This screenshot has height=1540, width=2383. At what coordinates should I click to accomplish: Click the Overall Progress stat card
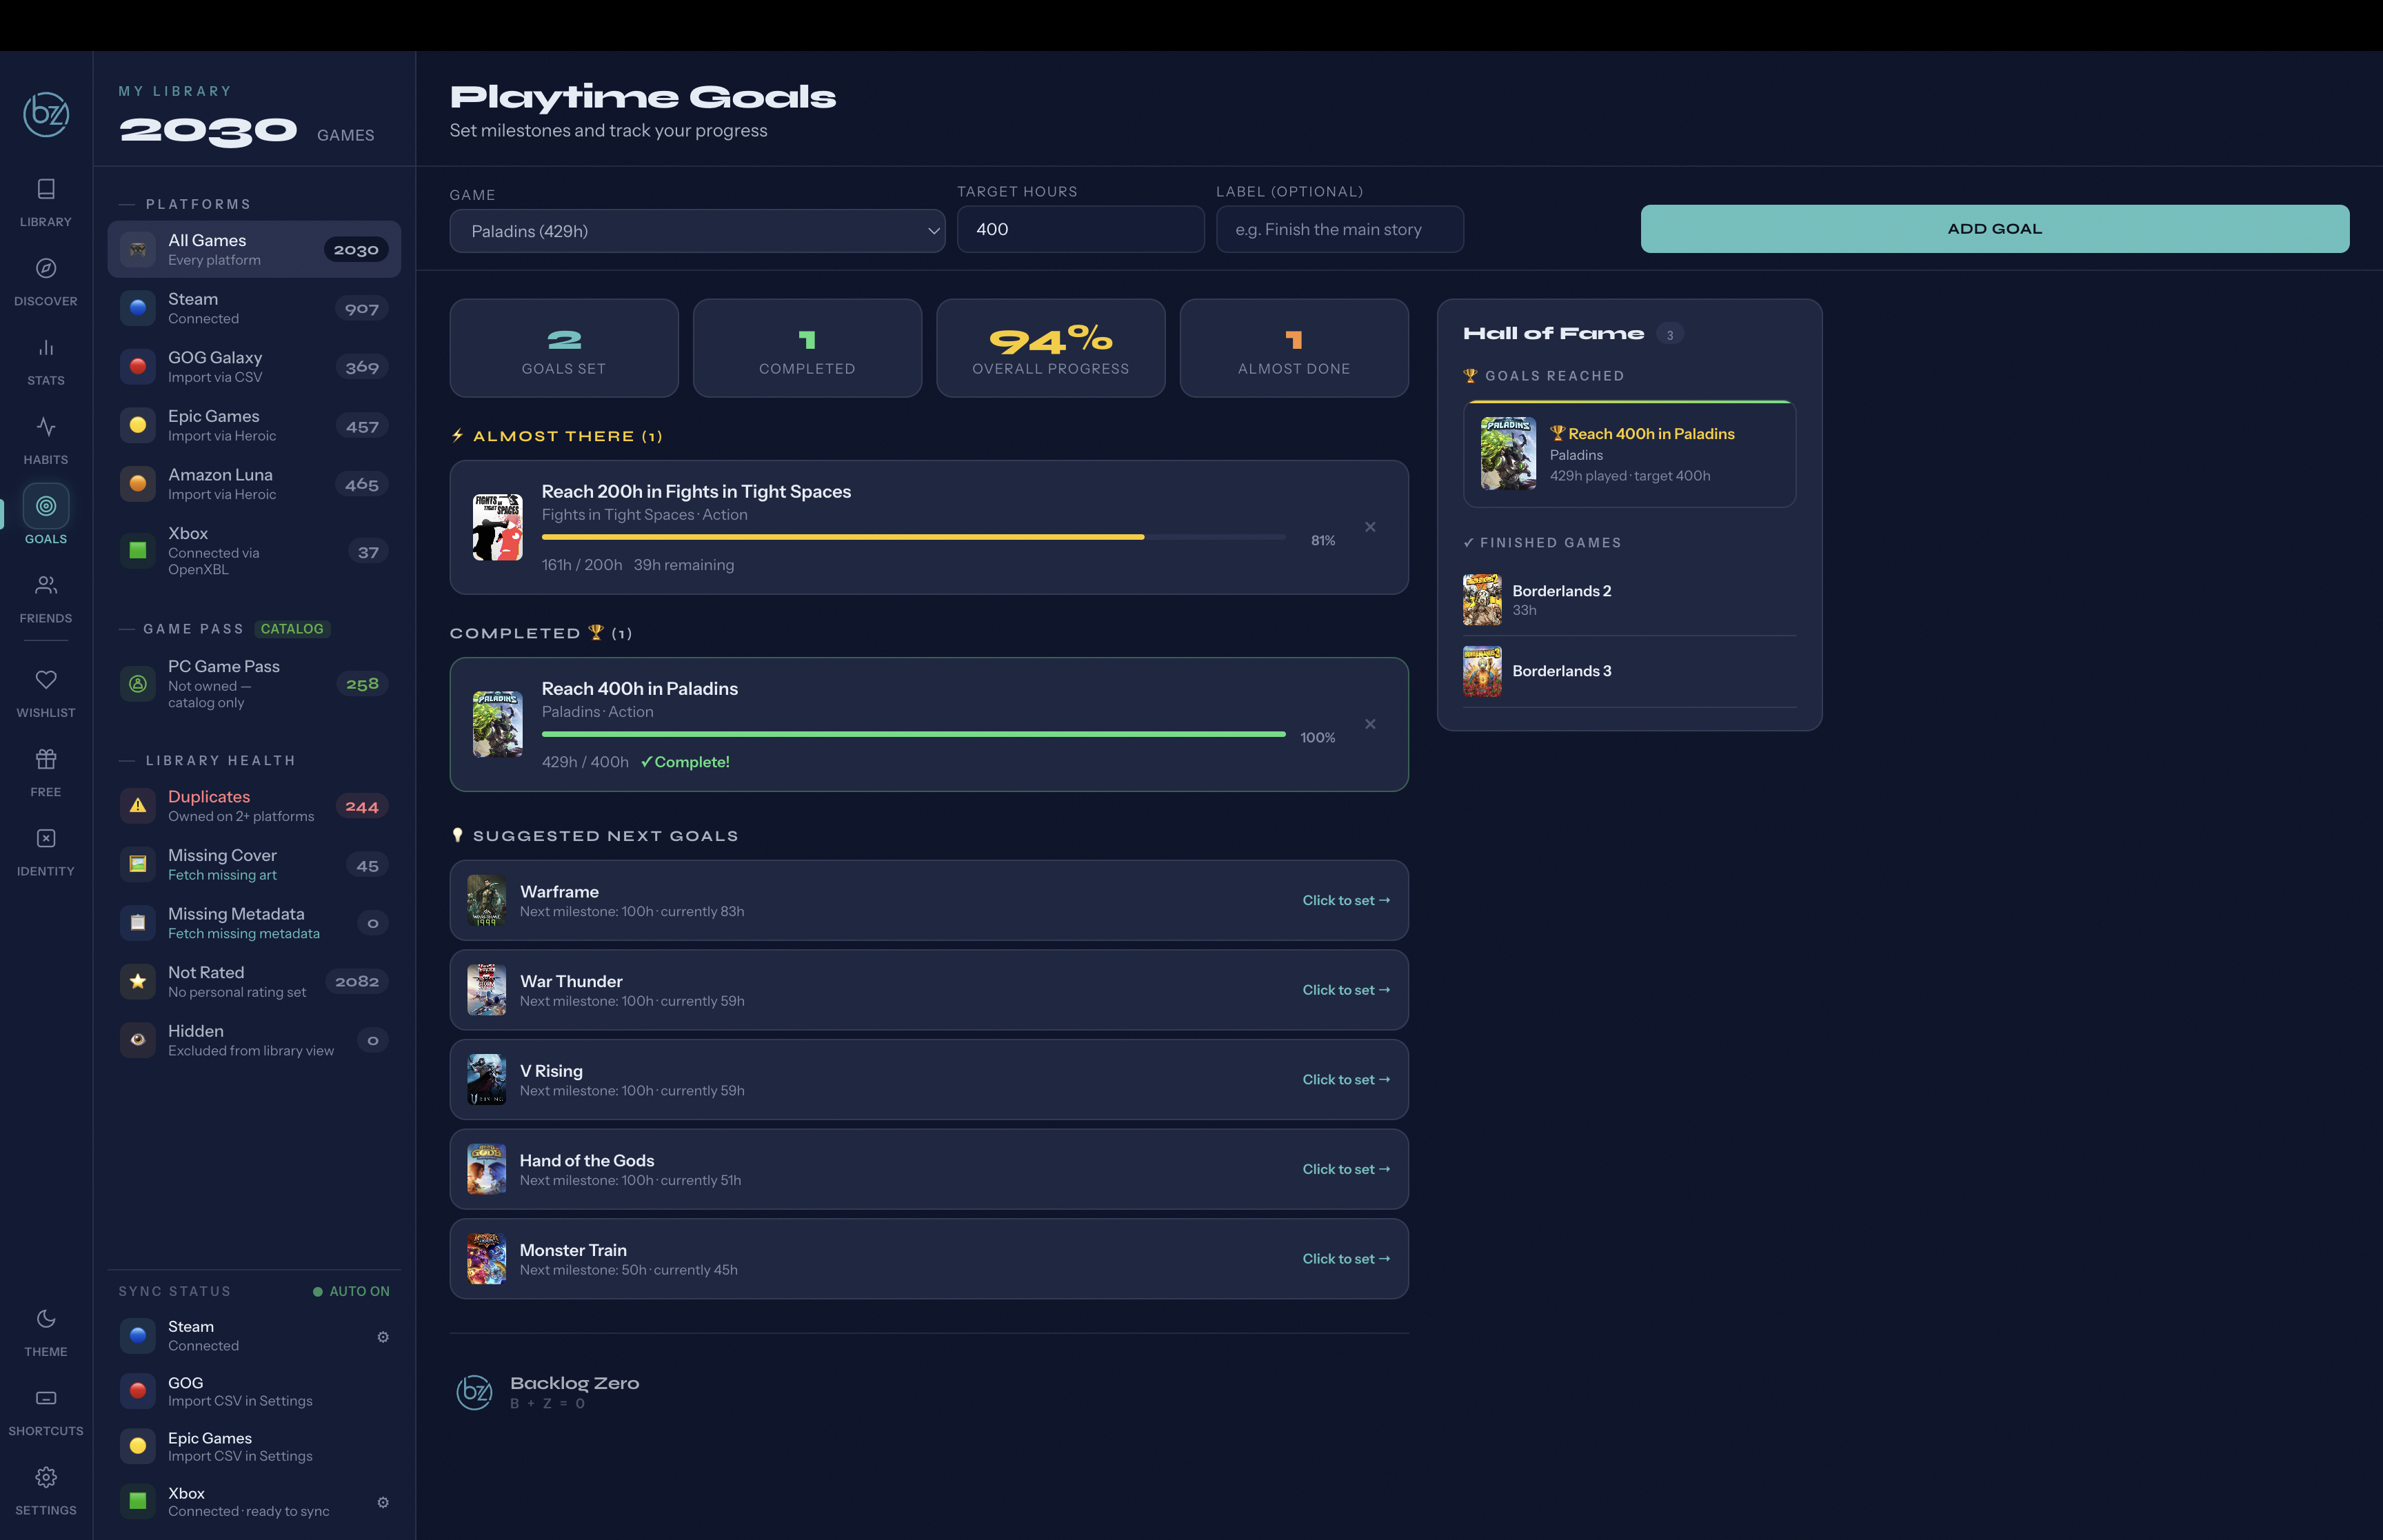[1050, 348]
